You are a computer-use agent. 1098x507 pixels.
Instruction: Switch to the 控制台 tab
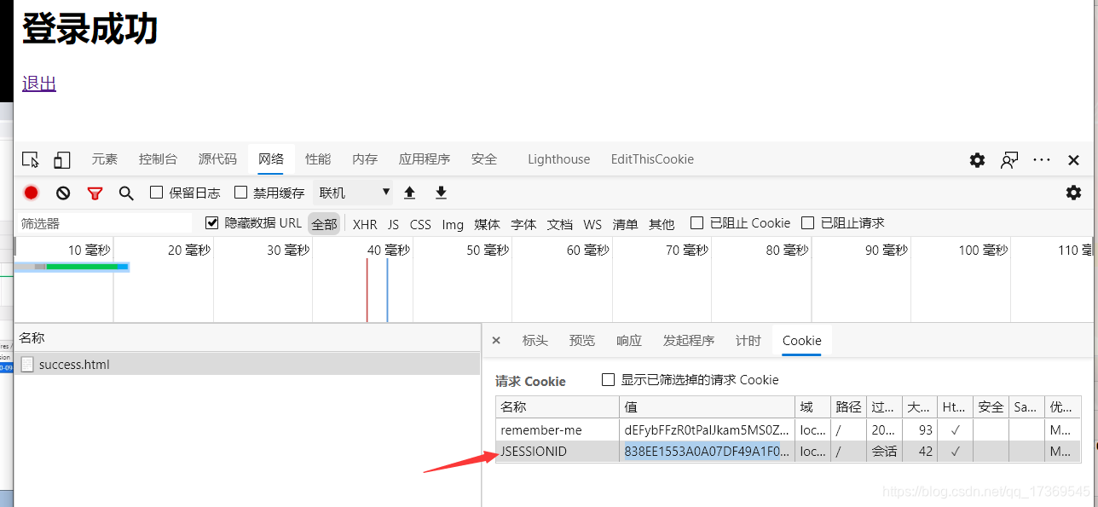[158, 159]
